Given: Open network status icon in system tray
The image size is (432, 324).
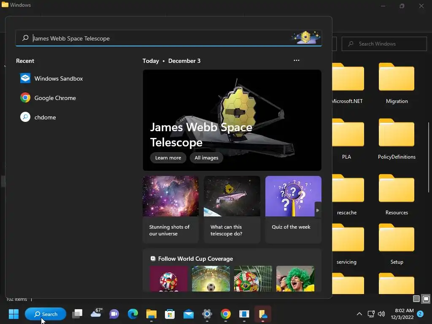Looking at the screenshot, I should [x=371, y=314].
